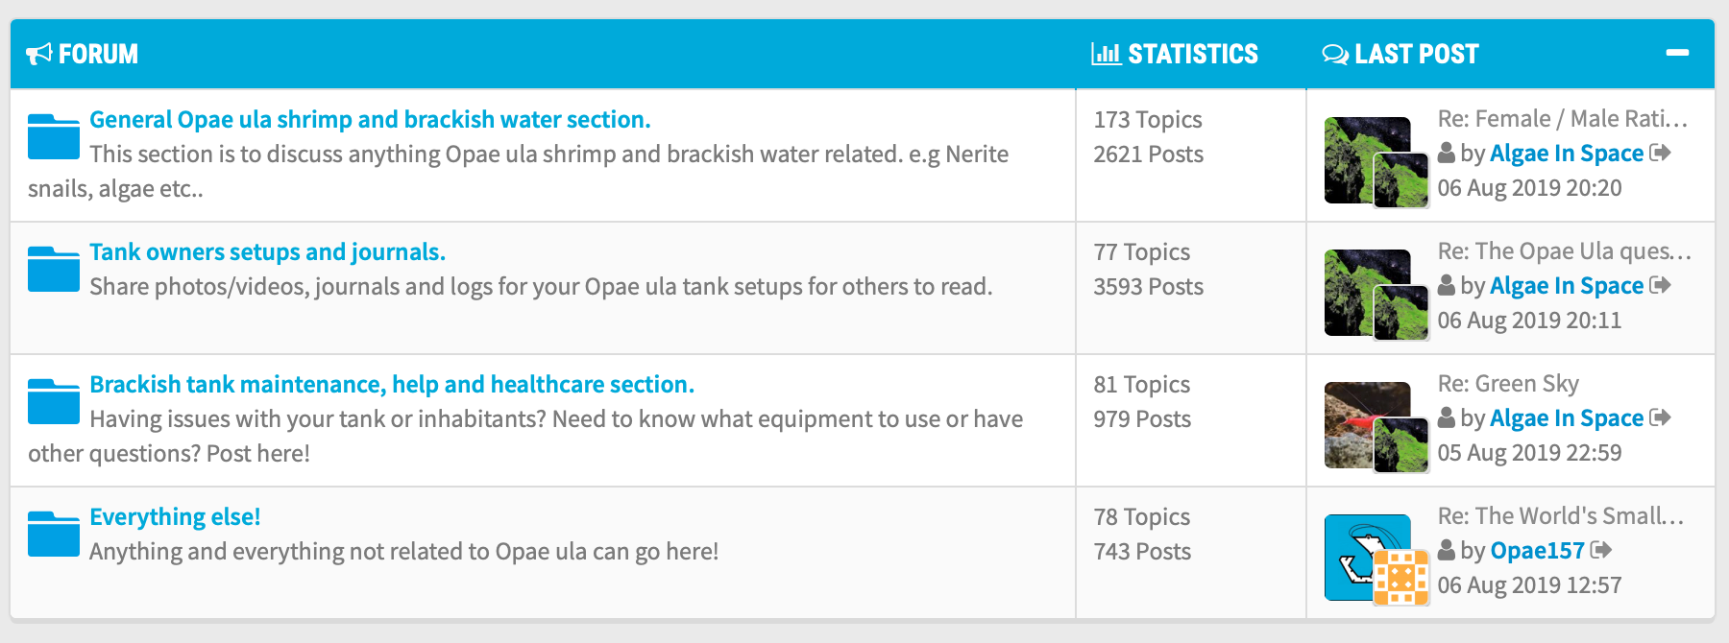Jump to latest post by Opae157
Image resolution: width=1729 pixels, height=643 pixels.
coord(1600,550)
